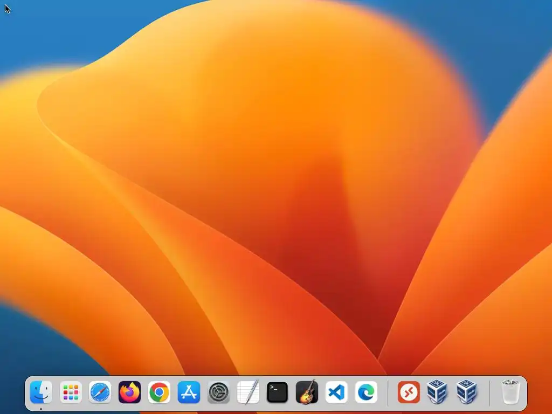This screenshot has width=552, height=414.
Task: Launch Firefox from the Dock
Action: 129,392
